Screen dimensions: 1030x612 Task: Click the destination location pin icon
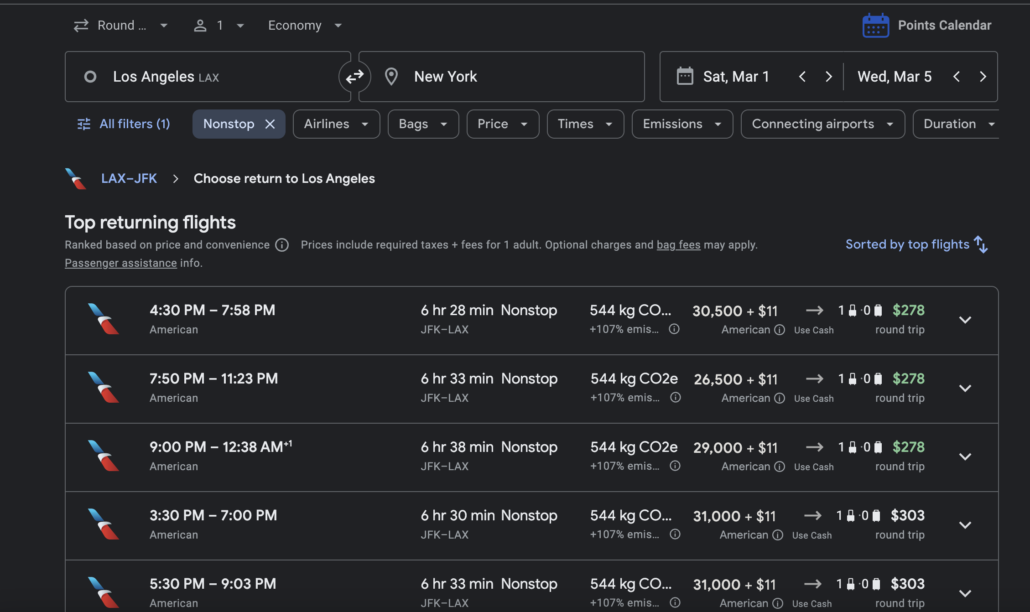tap(391, 77)
